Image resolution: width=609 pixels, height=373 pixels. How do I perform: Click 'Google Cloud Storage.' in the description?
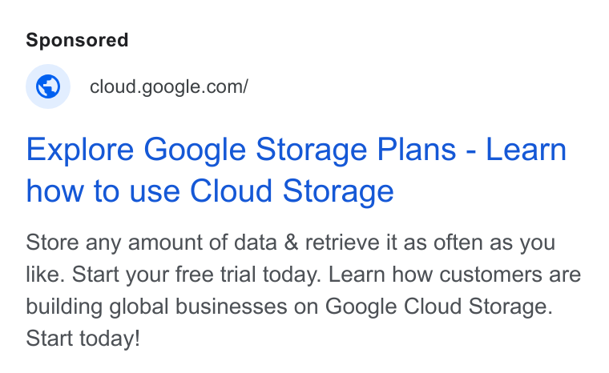pos(439,307)
